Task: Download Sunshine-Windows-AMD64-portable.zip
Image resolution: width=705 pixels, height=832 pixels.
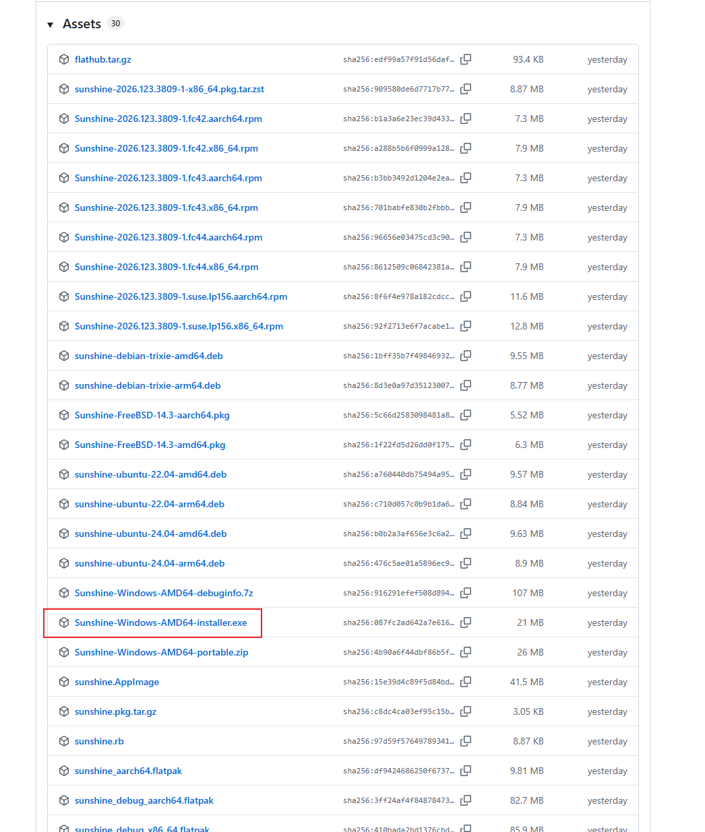Action: (x=161, y=652)
